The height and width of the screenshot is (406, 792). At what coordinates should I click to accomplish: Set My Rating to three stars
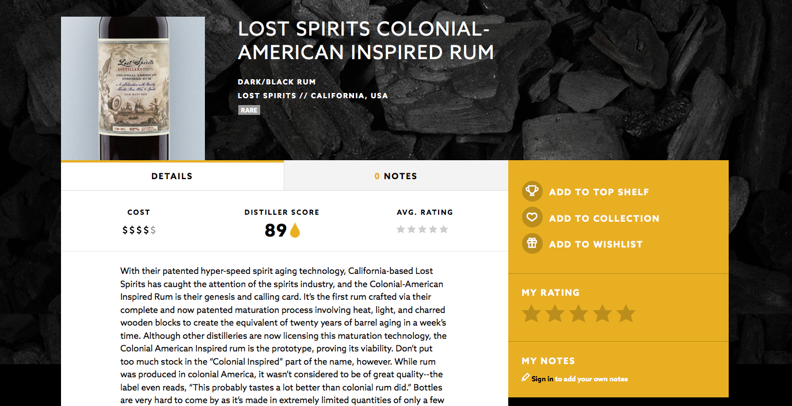pyautogui.click(x=578, y=314)
